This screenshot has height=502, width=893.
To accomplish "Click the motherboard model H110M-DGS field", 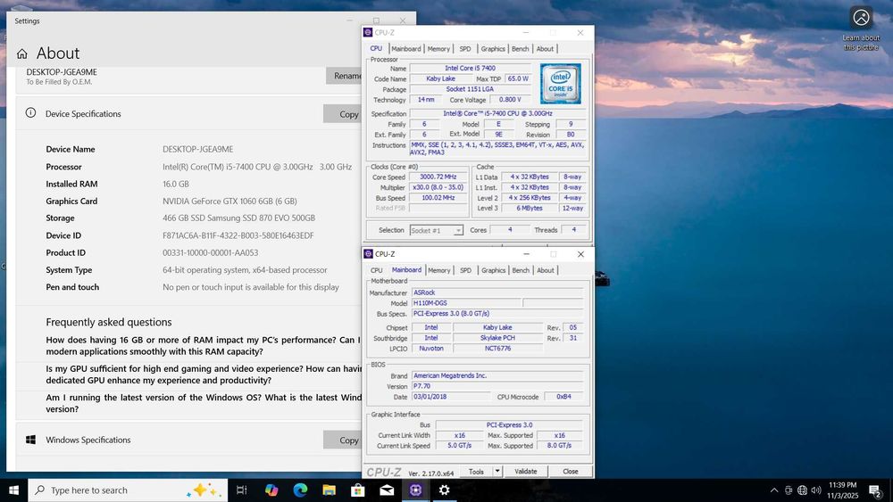I will [x=466, y=303].
